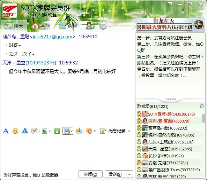Switch to the 空间 tab

tap(41, 26)
